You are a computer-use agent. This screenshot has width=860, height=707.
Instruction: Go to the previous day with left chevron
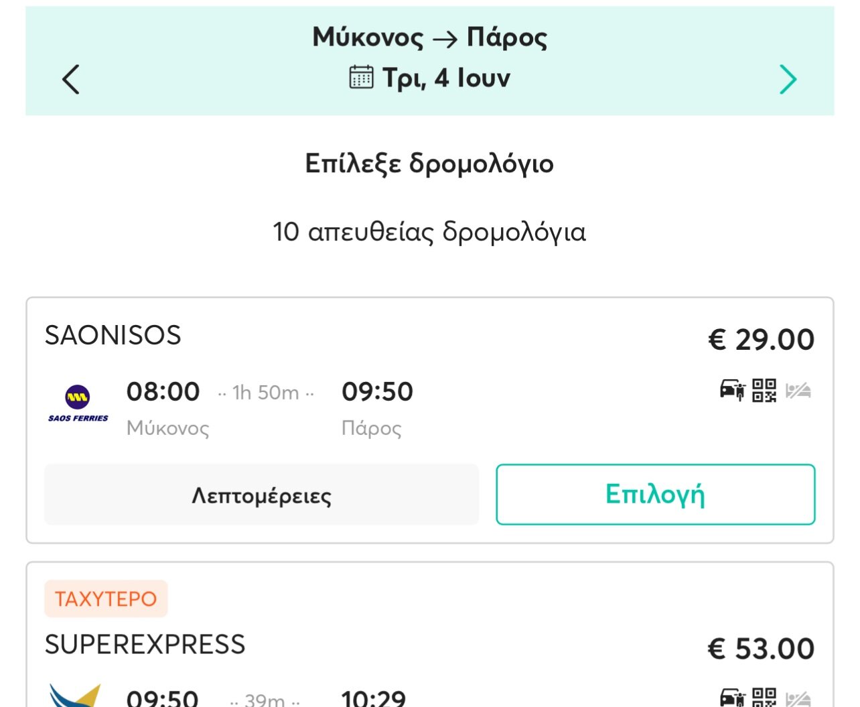click(x=71, y=80)
